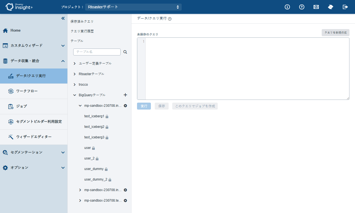This screenshot has height=213, width=355.
Task: Expand the trocco tree node
Action: (75, 85)
